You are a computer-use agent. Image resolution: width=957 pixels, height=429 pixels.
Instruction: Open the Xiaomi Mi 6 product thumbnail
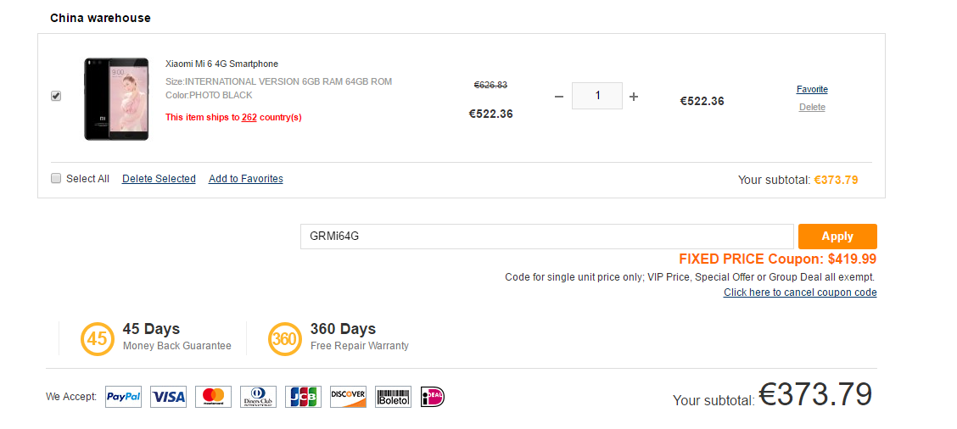click(116, 99)
